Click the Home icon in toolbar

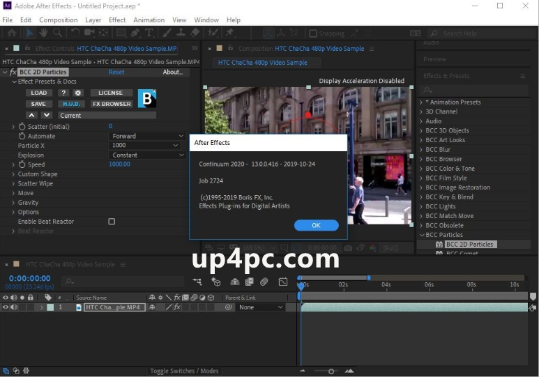[12, 33]
